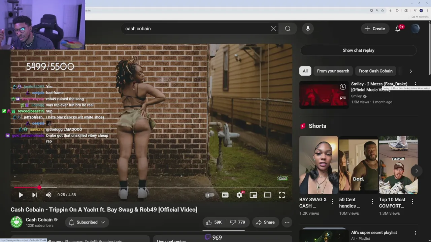Open options for the Top 10 short
The image size is (431, 242).
point(412,201)
